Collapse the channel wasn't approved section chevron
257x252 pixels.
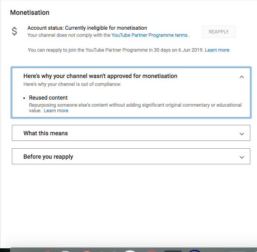[x=242, y=77]
